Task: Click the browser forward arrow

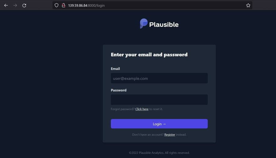Action: (x=15, y=5)
